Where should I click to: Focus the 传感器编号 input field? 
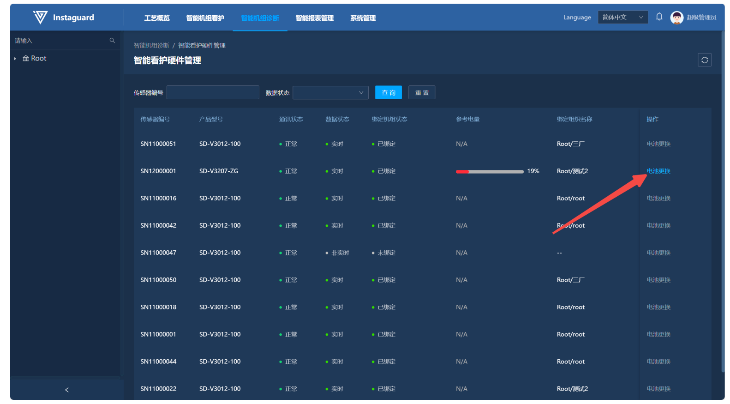pyautogui.click(x=213, y=93)
